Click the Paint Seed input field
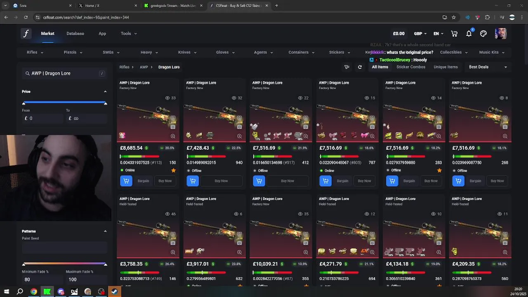Image resolution: width=528 pixels, height=297 pixels. tap(64, 247)
